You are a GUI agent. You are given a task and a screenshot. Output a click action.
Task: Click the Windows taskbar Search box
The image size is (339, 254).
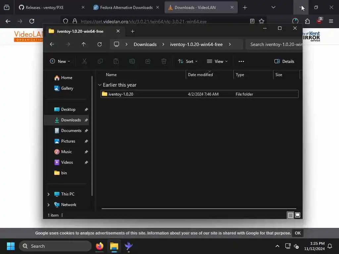(x=55, y=246)
